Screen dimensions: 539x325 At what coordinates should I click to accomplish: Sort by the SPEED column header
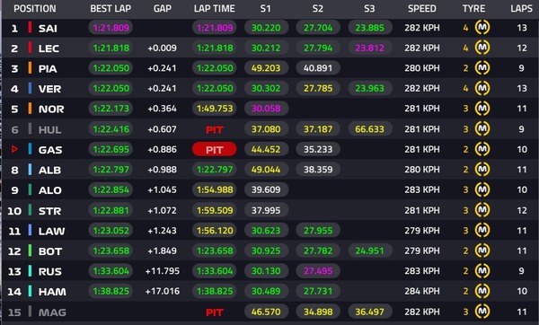422,9
